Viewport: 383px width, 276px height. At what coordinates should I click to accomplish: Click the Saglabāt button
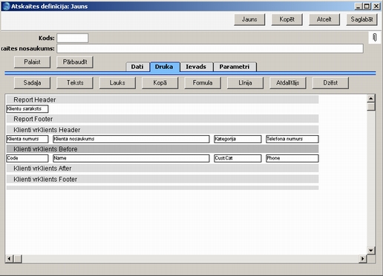coord(361,19)
